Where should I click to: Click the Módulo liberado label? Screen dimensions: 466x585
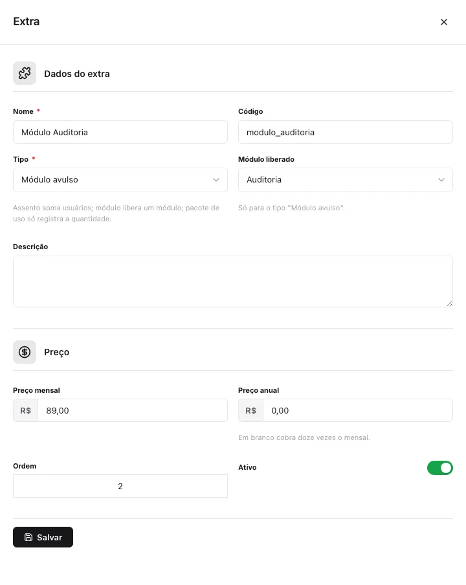coord(267,159)
